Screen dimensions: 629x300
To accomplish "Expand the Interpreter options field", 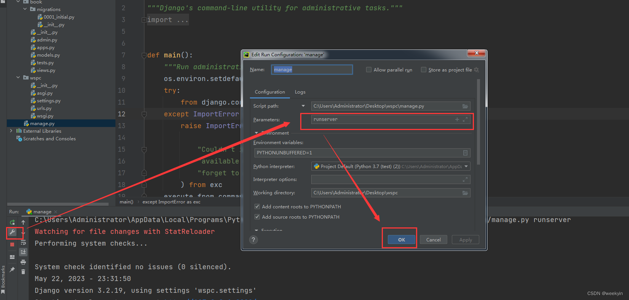I will [x=465, y=179].
